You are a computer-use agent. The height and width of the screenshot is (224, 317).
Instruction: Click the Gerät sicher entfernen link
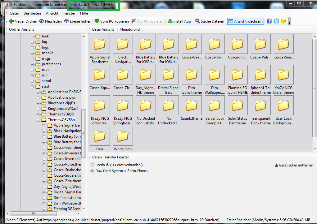(x=296, y=165)
